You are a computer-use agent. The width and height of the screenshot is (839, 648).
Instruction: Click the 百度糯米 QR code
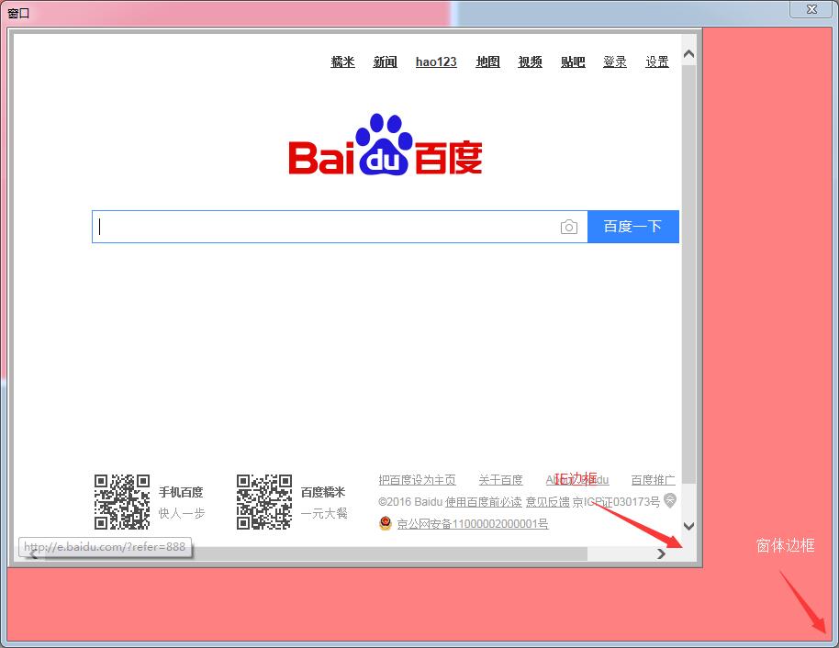[x=264, y=502]
